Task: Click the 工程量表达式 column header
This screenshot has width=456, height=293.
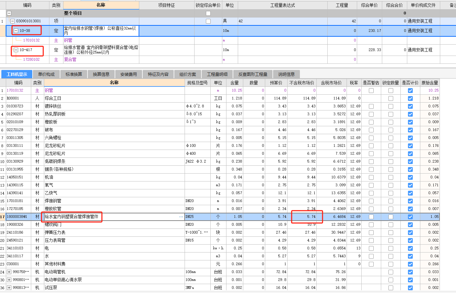Action: point(282,5)
